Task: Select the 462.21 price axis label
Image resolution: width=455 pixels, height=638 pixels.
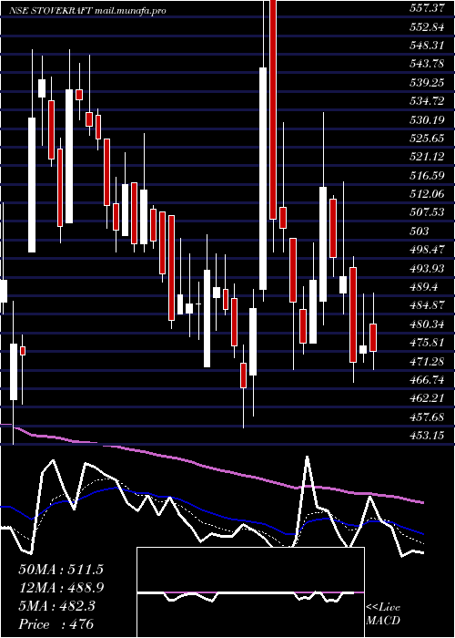Action: click(427, 398)
